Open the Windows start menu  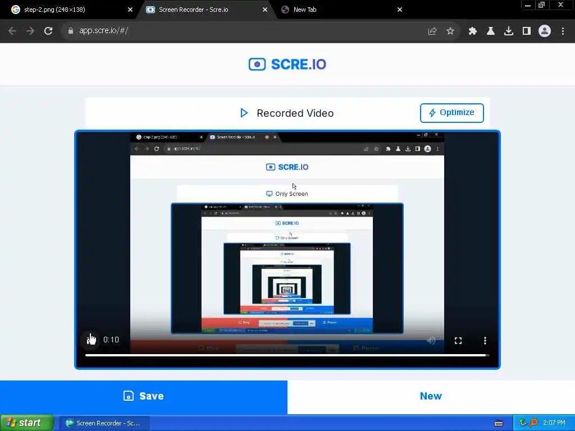(x=26, y=423)
